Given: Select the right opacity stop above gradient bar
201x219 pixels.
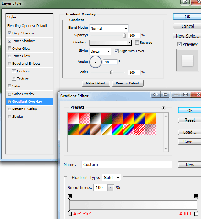Looking at the screenshot, I should click(x=197, y=197).
